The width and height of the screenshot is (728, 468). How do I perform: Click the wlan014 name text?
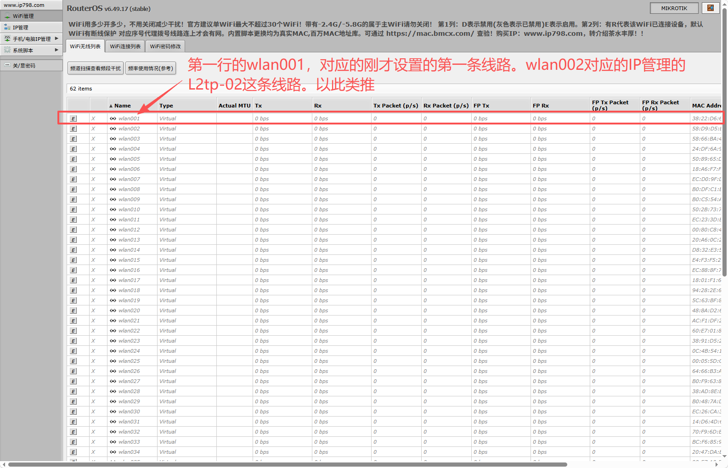129,250
